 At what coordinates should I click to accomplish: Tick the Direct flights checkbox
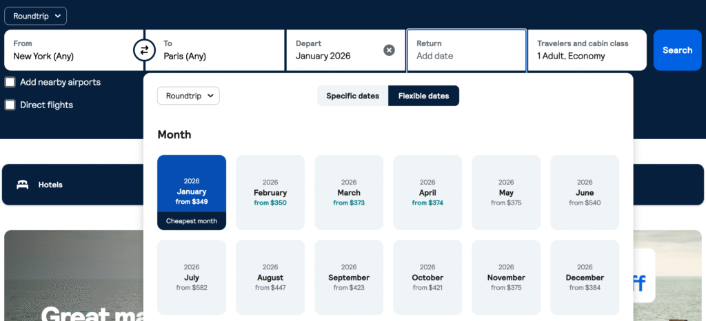coord(10,105)
